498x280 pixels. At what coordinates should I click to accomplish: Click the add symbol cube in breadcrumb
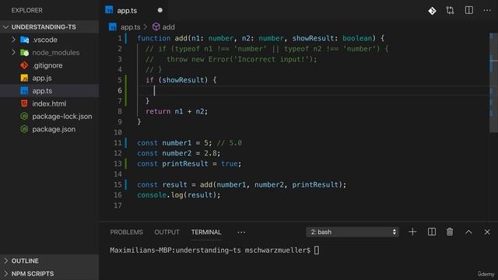(156, 26)
